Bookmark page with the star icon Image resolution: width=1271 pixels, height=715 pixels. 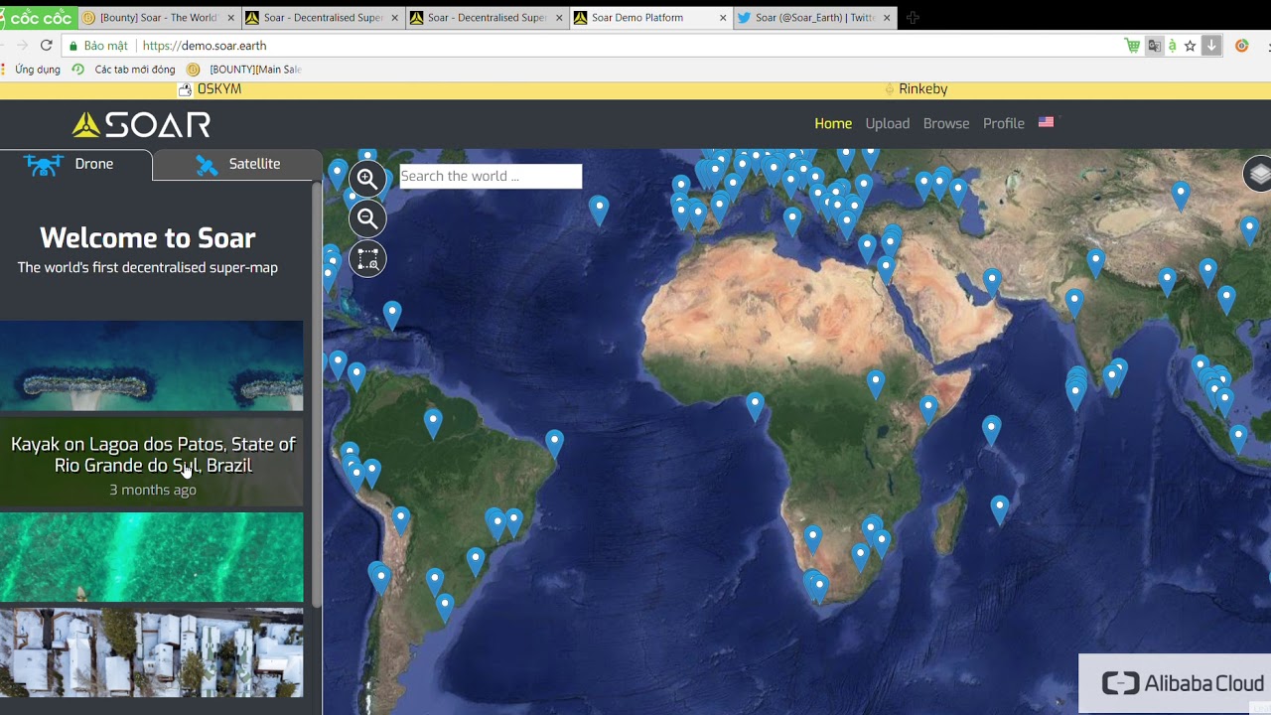(x=1190, y=46)
